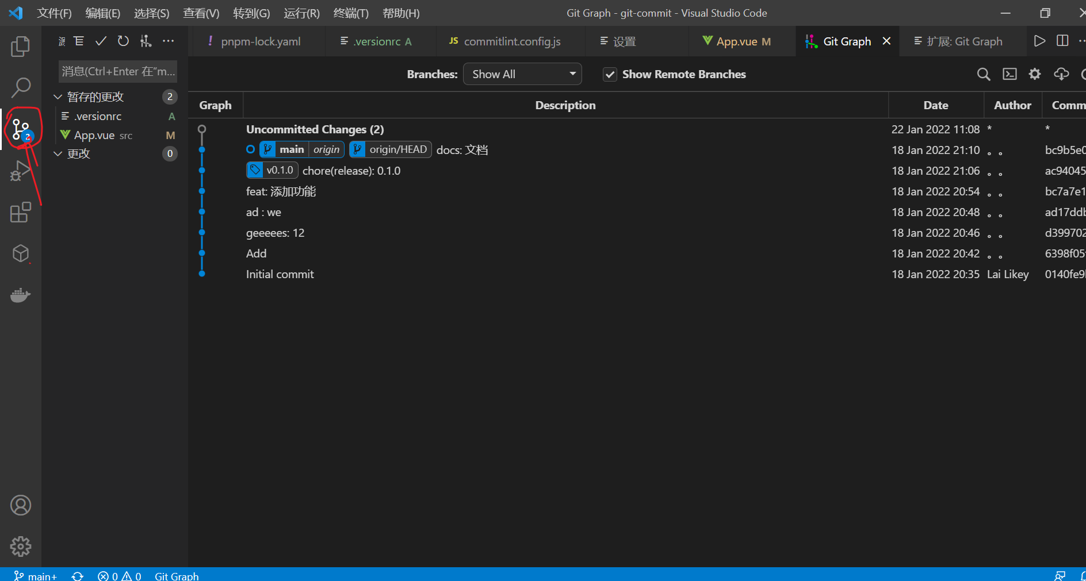Click the Description column header
This screenshot has width=1086, height=581.
tap(565, 105)
